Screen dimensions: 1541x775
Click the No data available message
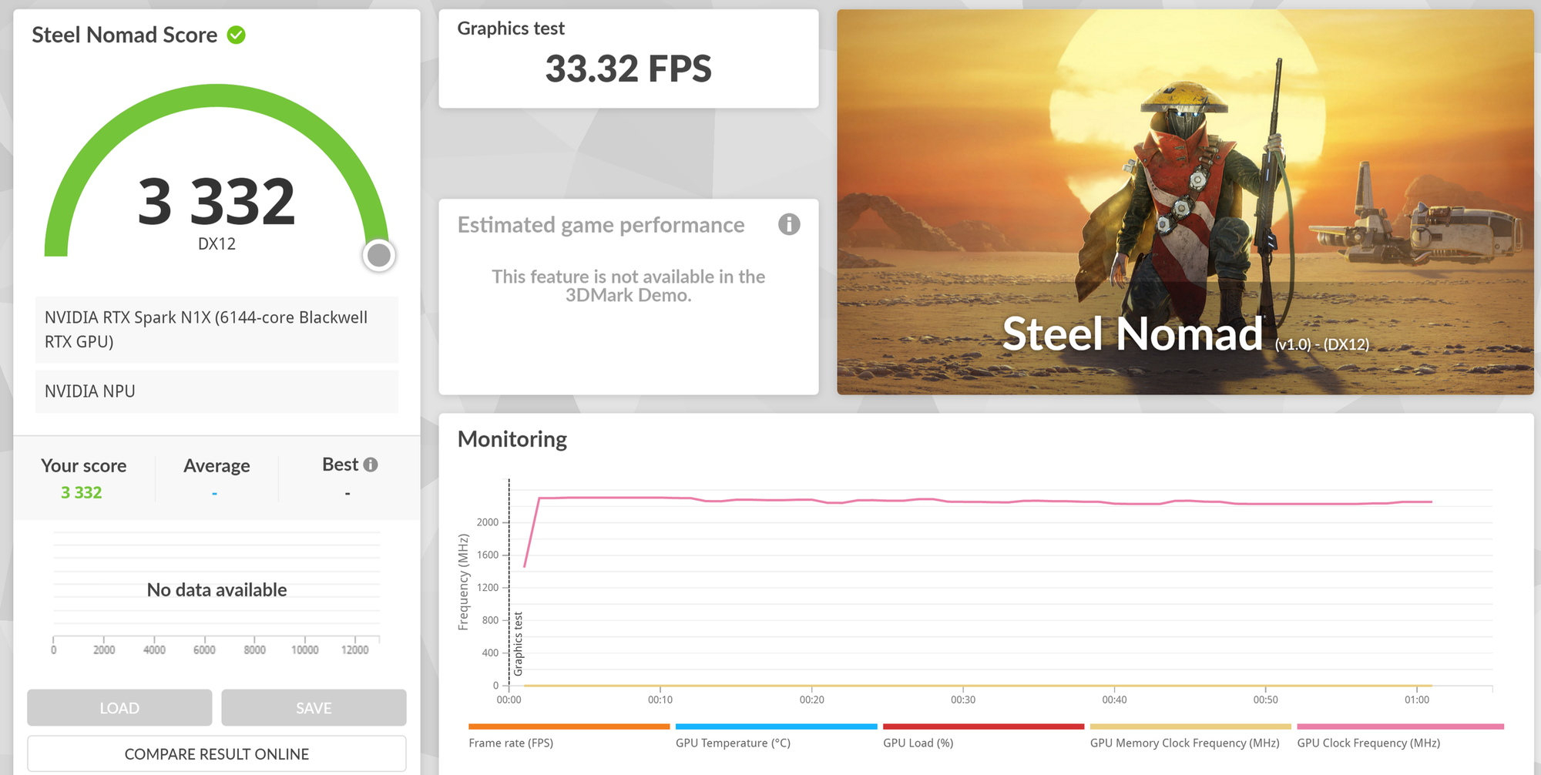click(x=217, y=590)
